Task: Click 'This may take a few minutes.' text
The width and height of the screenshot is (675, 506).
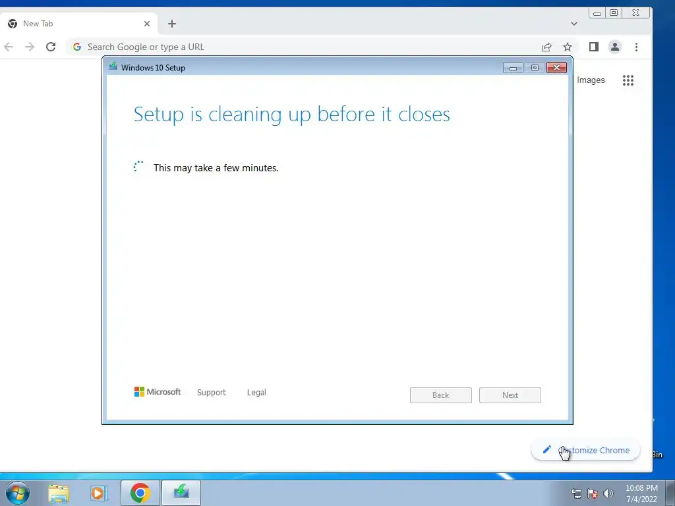Action: click(x=216, y=168)
